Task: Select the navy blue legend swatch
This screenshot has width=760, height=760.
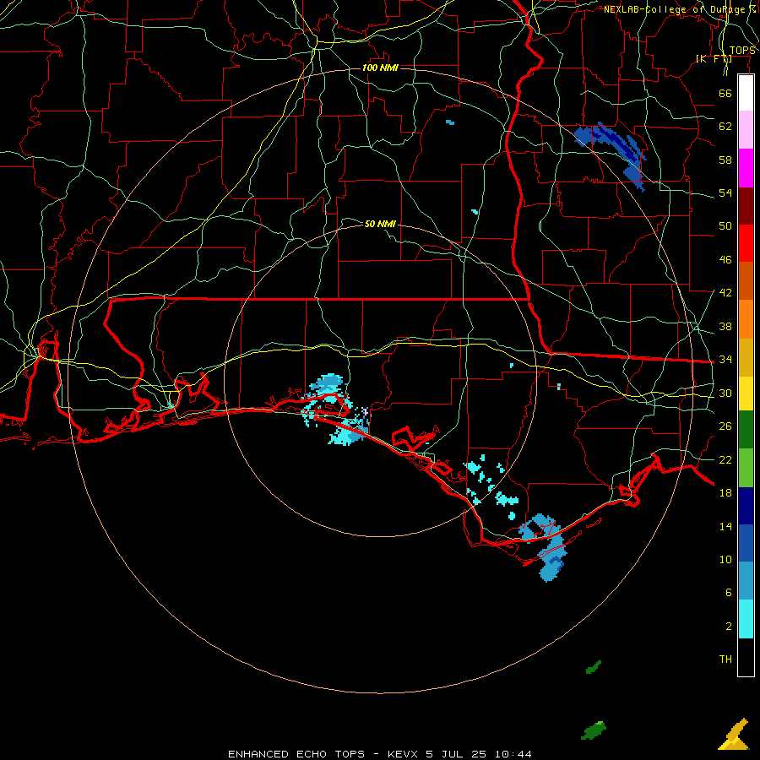Action: click(746, 506)
